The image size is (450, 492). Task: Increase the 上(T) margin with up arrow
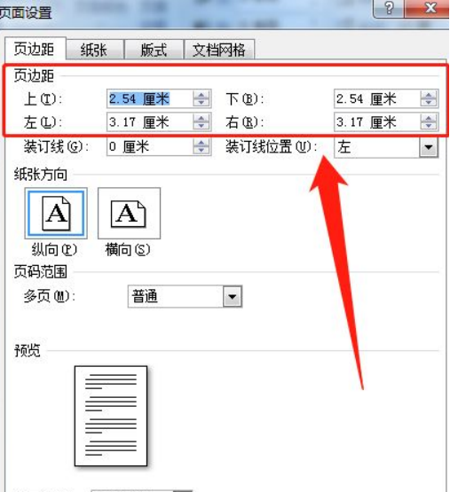click(x=201, y=95)
